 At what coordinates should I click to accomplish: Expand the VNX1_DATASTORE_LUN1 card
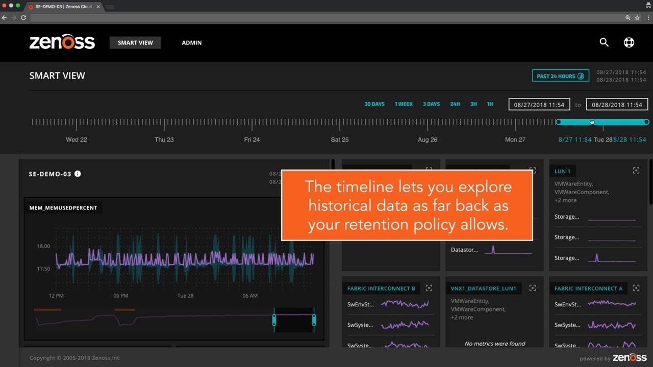(533, 288)
